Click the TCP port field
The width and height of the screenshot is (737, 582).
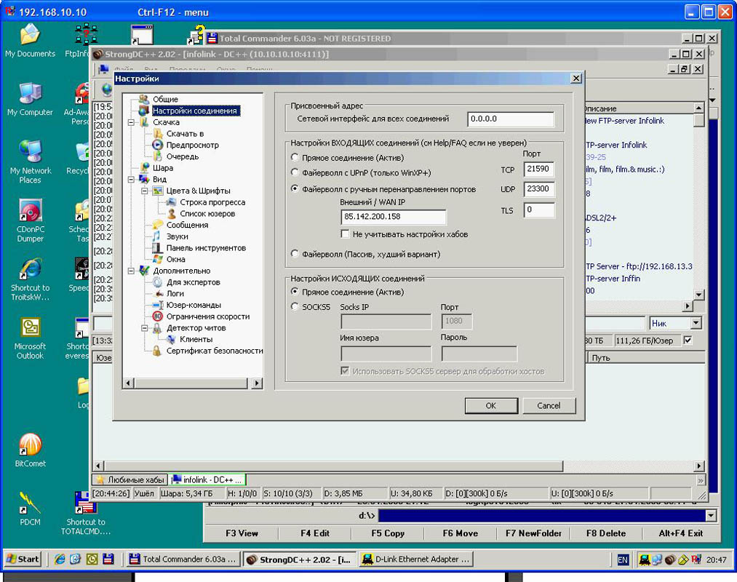(539, 170)
